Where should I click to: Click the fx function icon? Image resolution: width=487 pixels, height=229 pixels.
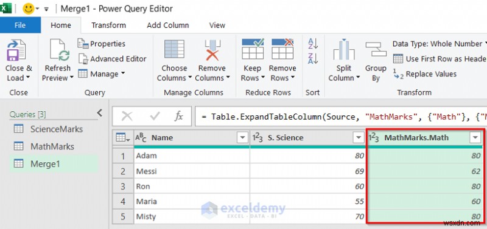tap(178, 117)
